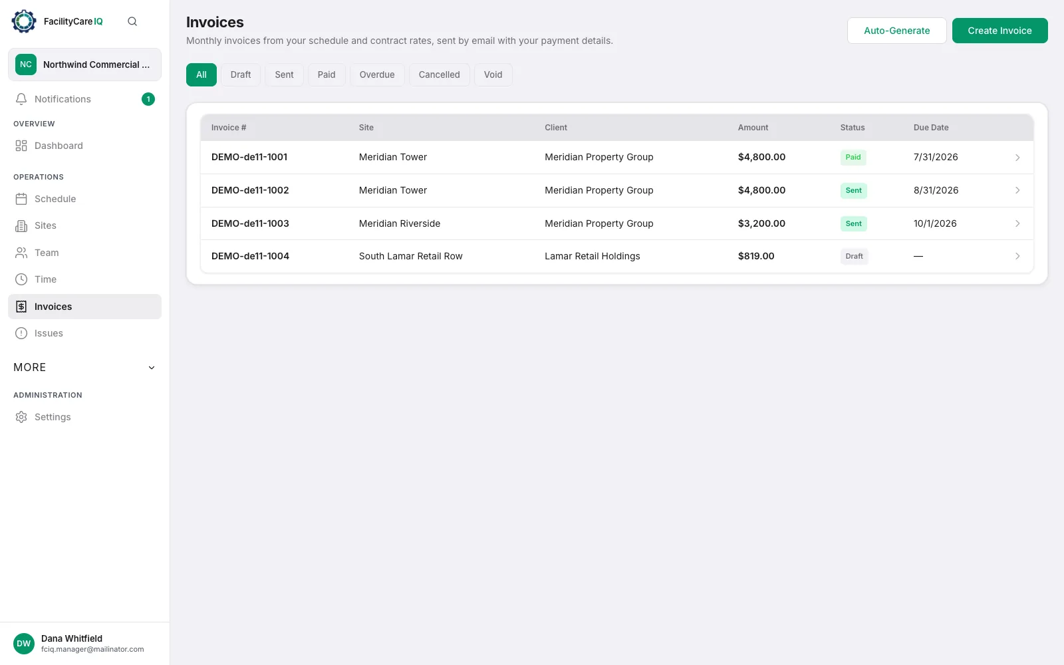Screen dimensions: 1064x665
Task: Click the Dana Whitfield user name
Action: pos(72,638)
